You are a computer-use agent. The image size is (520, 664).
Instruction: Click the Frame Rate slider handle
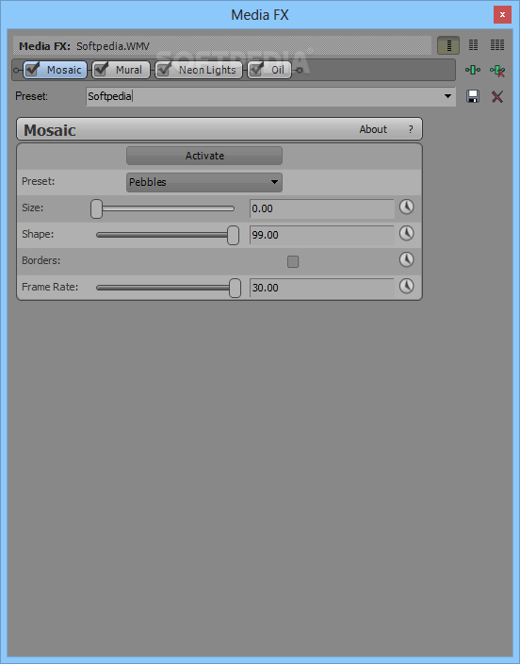[x=235, y=288]
